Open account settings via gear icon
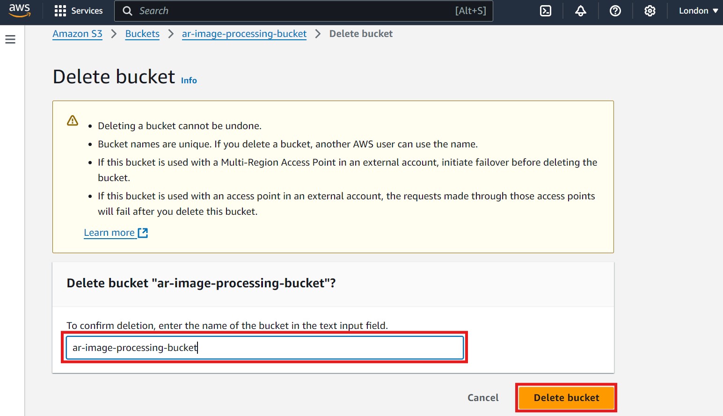This screenshot has height=416, width=723. point(650,10)
